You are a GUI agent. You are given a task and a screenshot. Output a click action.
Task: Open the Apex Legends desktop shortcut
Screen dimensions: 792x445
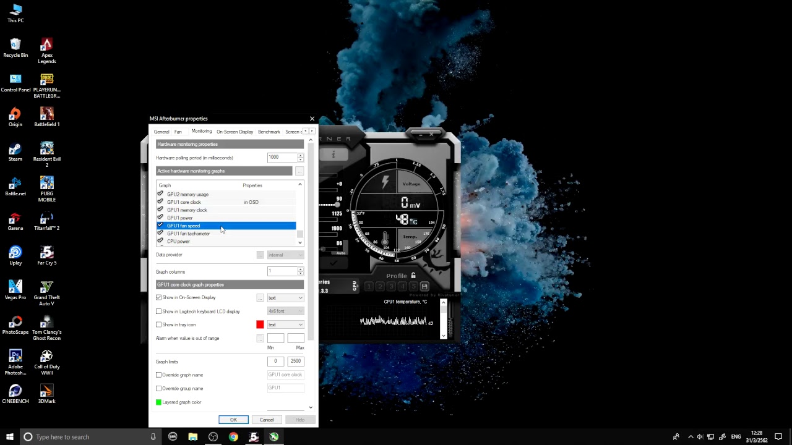tap(46, 51)
